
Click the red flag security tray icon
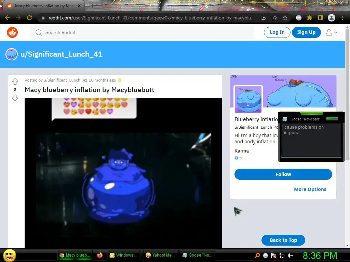[274, 256]
